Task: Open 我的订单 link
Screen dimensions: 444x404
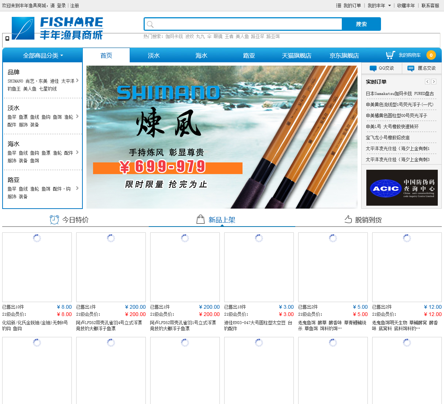Action: tap(352, 5)
